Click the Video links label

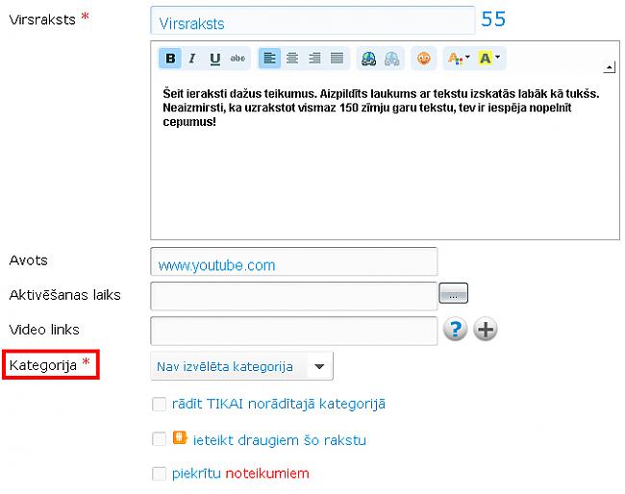click(x=44, y=330)
